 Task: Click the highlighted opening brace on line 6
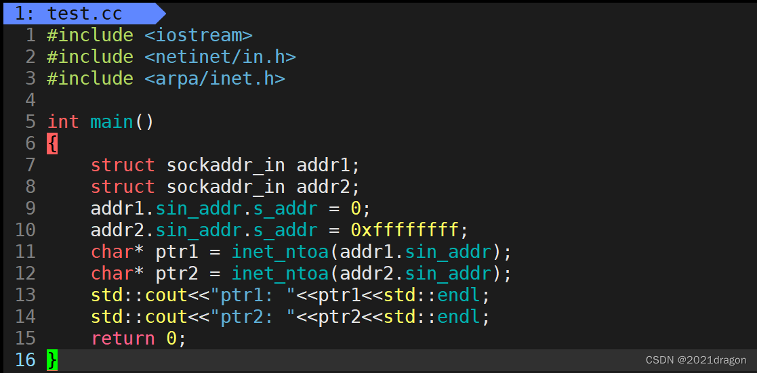point(52,144)
